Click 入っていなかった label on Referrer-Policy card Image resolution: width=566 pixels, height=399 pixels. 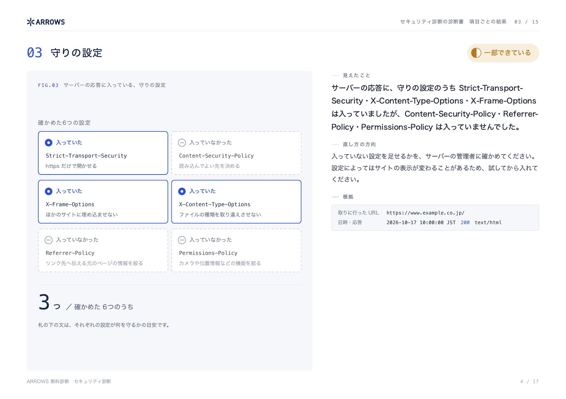[x=77, y=240]
